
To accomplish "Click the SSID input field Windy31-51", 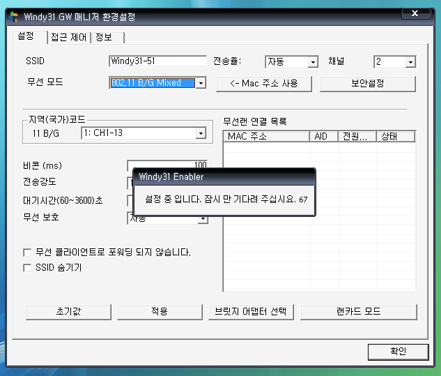I will point(157,61).
